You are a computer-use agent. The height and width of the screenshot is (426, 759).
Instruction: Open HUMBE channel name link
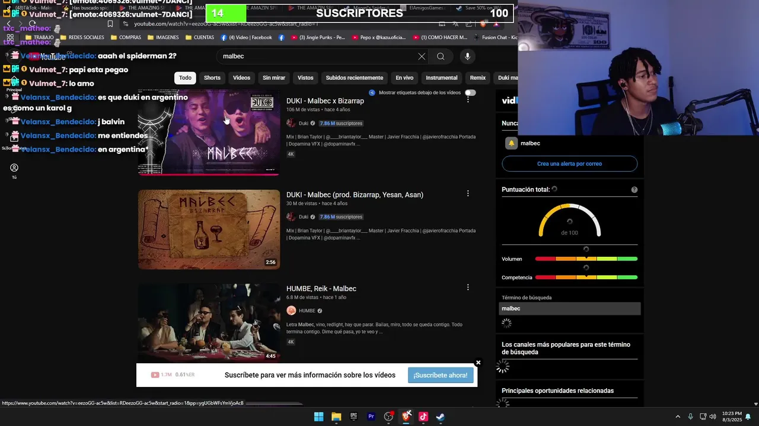307,311
